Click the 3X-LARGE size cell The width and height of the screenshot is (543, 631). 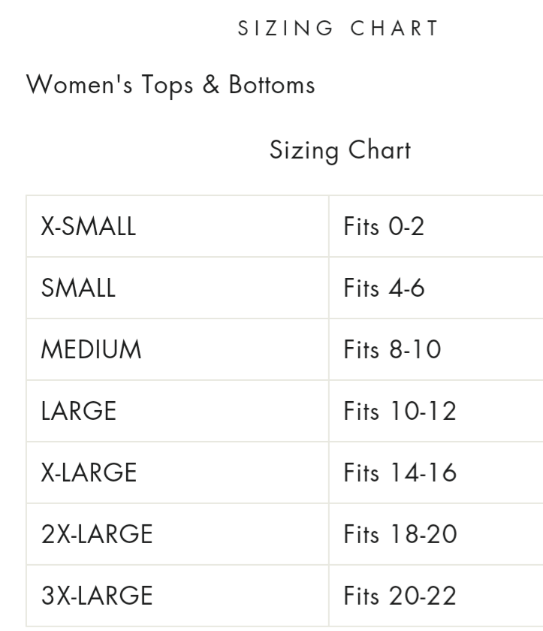click(x=97, y=596)
